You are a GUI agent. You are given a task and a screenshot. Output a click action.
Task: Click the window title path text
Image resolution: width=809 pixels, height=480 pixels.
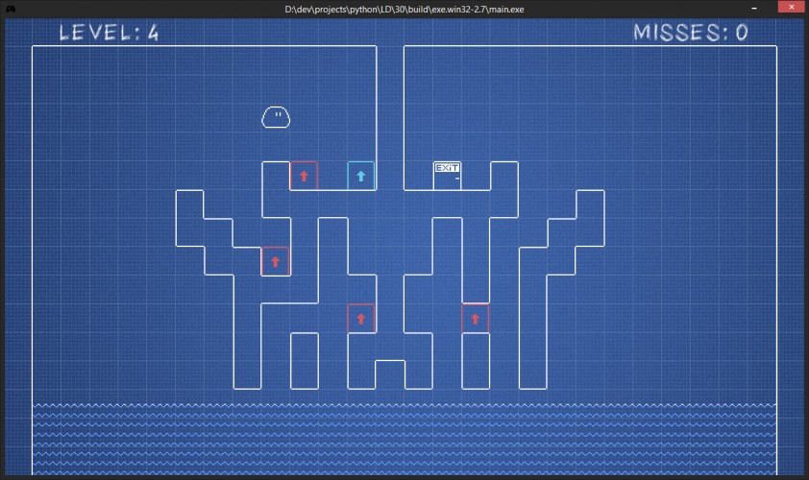[x=404, y=10]
